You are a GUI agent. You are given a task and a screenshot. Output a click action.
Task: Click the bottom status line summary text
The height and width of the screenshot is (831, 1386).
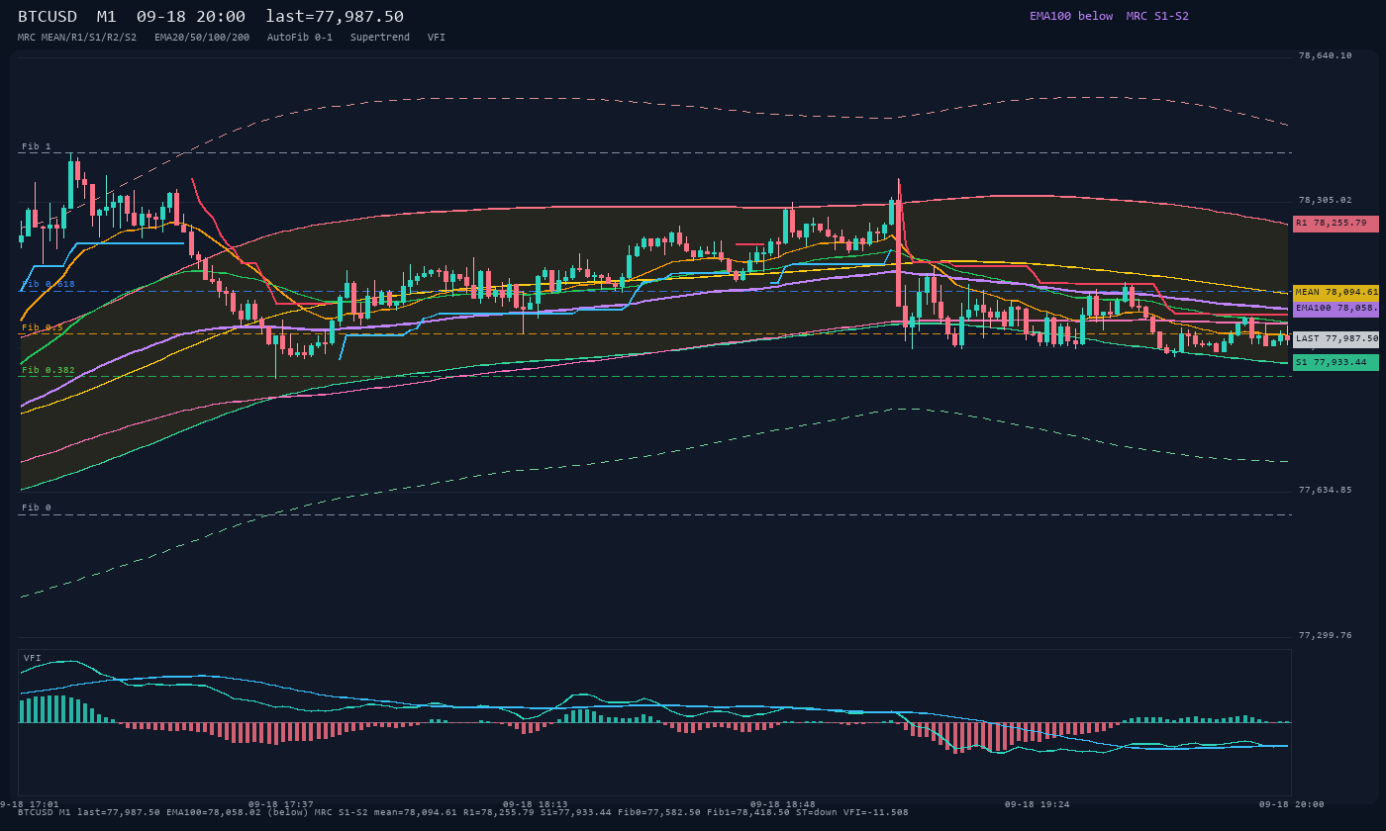coord(463,812)
